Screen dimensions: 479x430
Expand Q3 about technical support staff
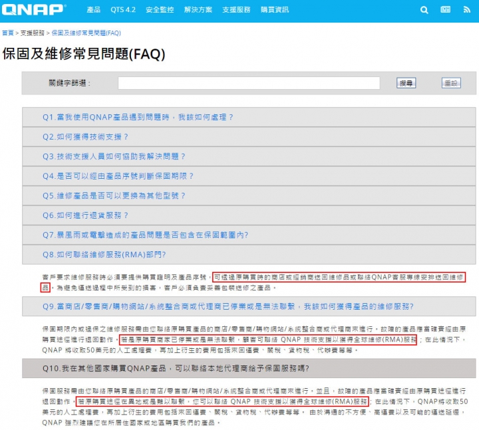pos(249,157)
